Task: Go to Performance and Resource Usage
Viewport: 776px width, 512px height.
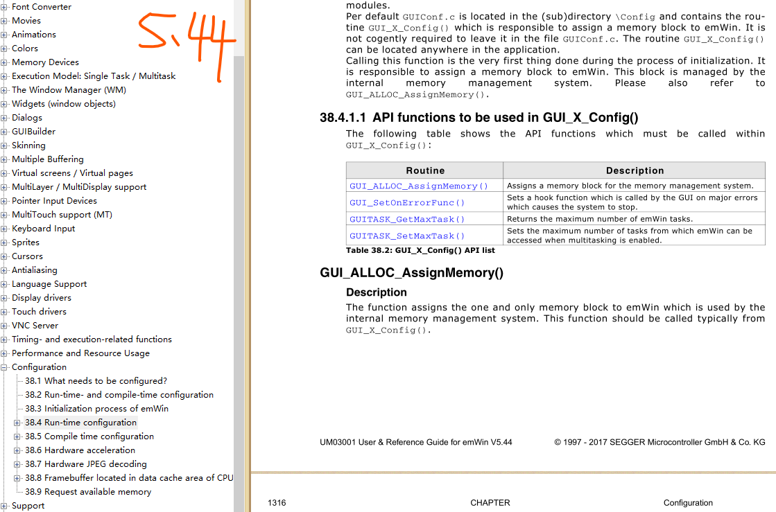Action: (80, 353)
